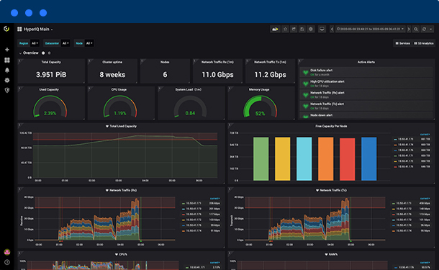Screen dimensions: 439x270
Task: Click heart icon of Disk failure alert
Action: pyautogui.click(x=305, y=73)
